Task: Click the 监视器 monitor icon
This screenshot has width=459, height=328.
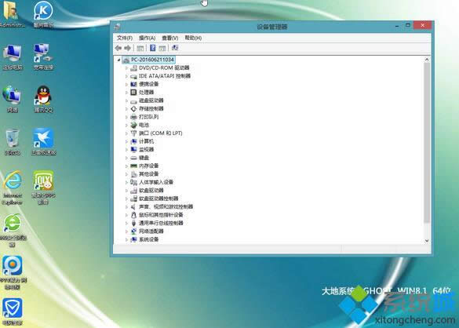Action: point(133,150)
